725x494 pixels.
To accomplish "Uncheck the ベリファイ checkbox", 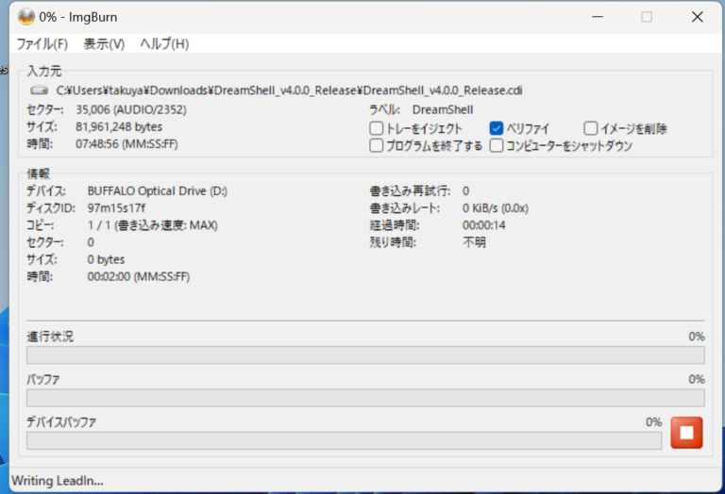I will pyautogui.click(x=497, y=128).
